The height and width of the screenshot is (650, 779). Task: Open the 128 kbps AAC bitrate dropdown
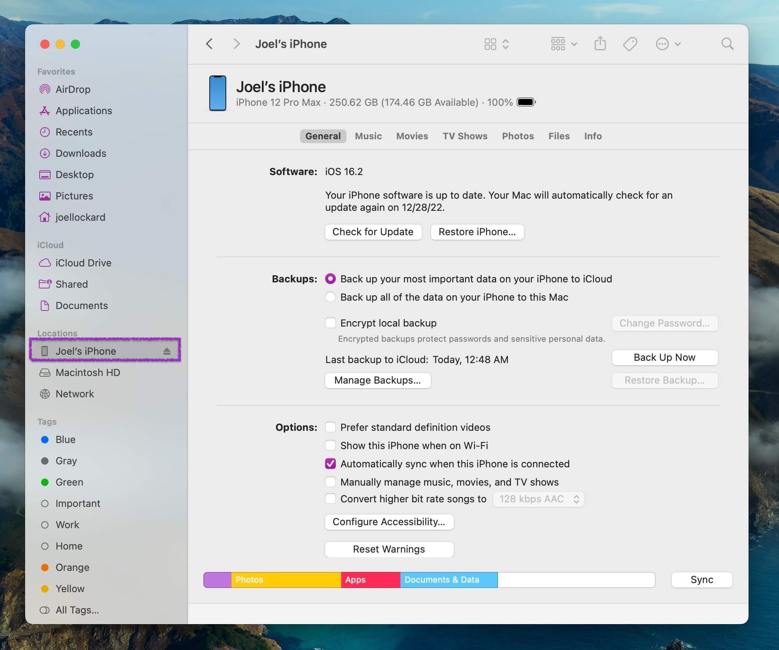click(538, 499)
